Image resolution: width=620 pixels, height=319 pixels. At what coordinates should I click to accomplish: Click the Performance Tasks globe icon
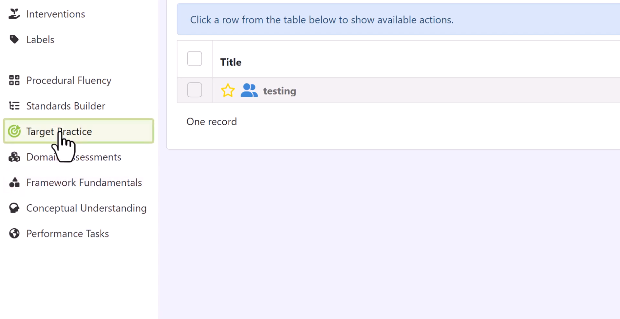(x=14, y=234)
